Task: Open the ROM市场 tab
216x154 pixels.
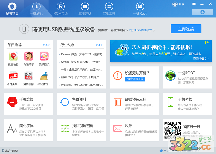Action: point(60,9)
